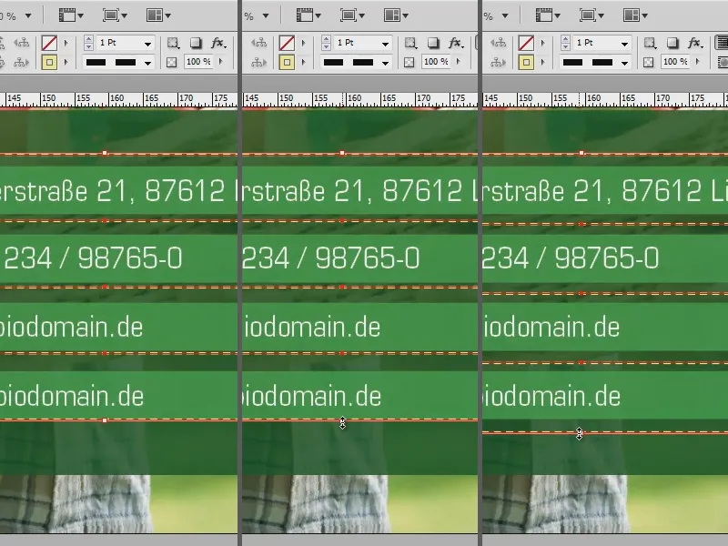Select yellow stroke swatch in right panel

point(526,62)
